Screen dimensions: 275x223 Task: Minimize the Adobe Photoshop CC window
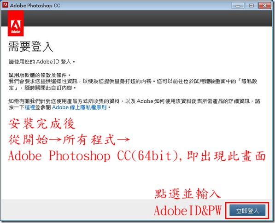(x=238, y=6)
